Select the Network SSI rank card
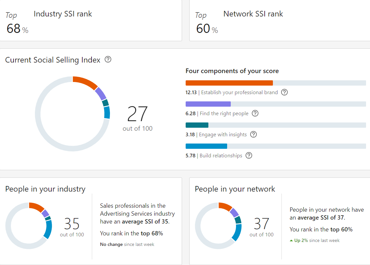The height and width of the screenshot is (265, 370). tap(279, 20)
